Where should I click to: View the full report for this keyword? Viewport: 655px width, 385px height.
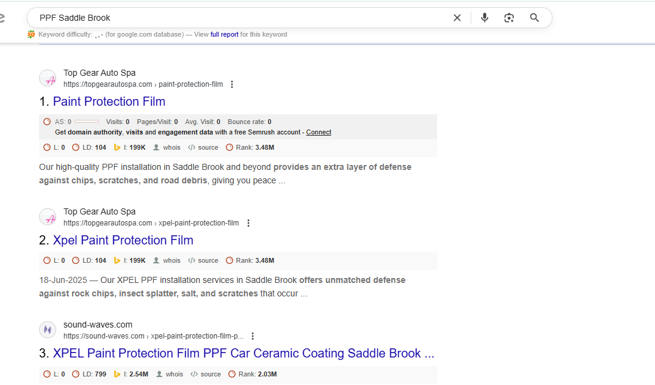[x=225, y=34]
